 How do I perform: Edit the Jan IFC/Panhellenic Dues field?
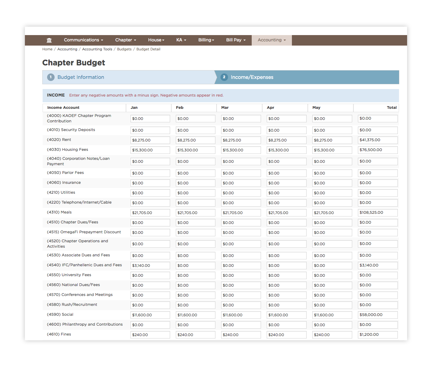(150, 265)
